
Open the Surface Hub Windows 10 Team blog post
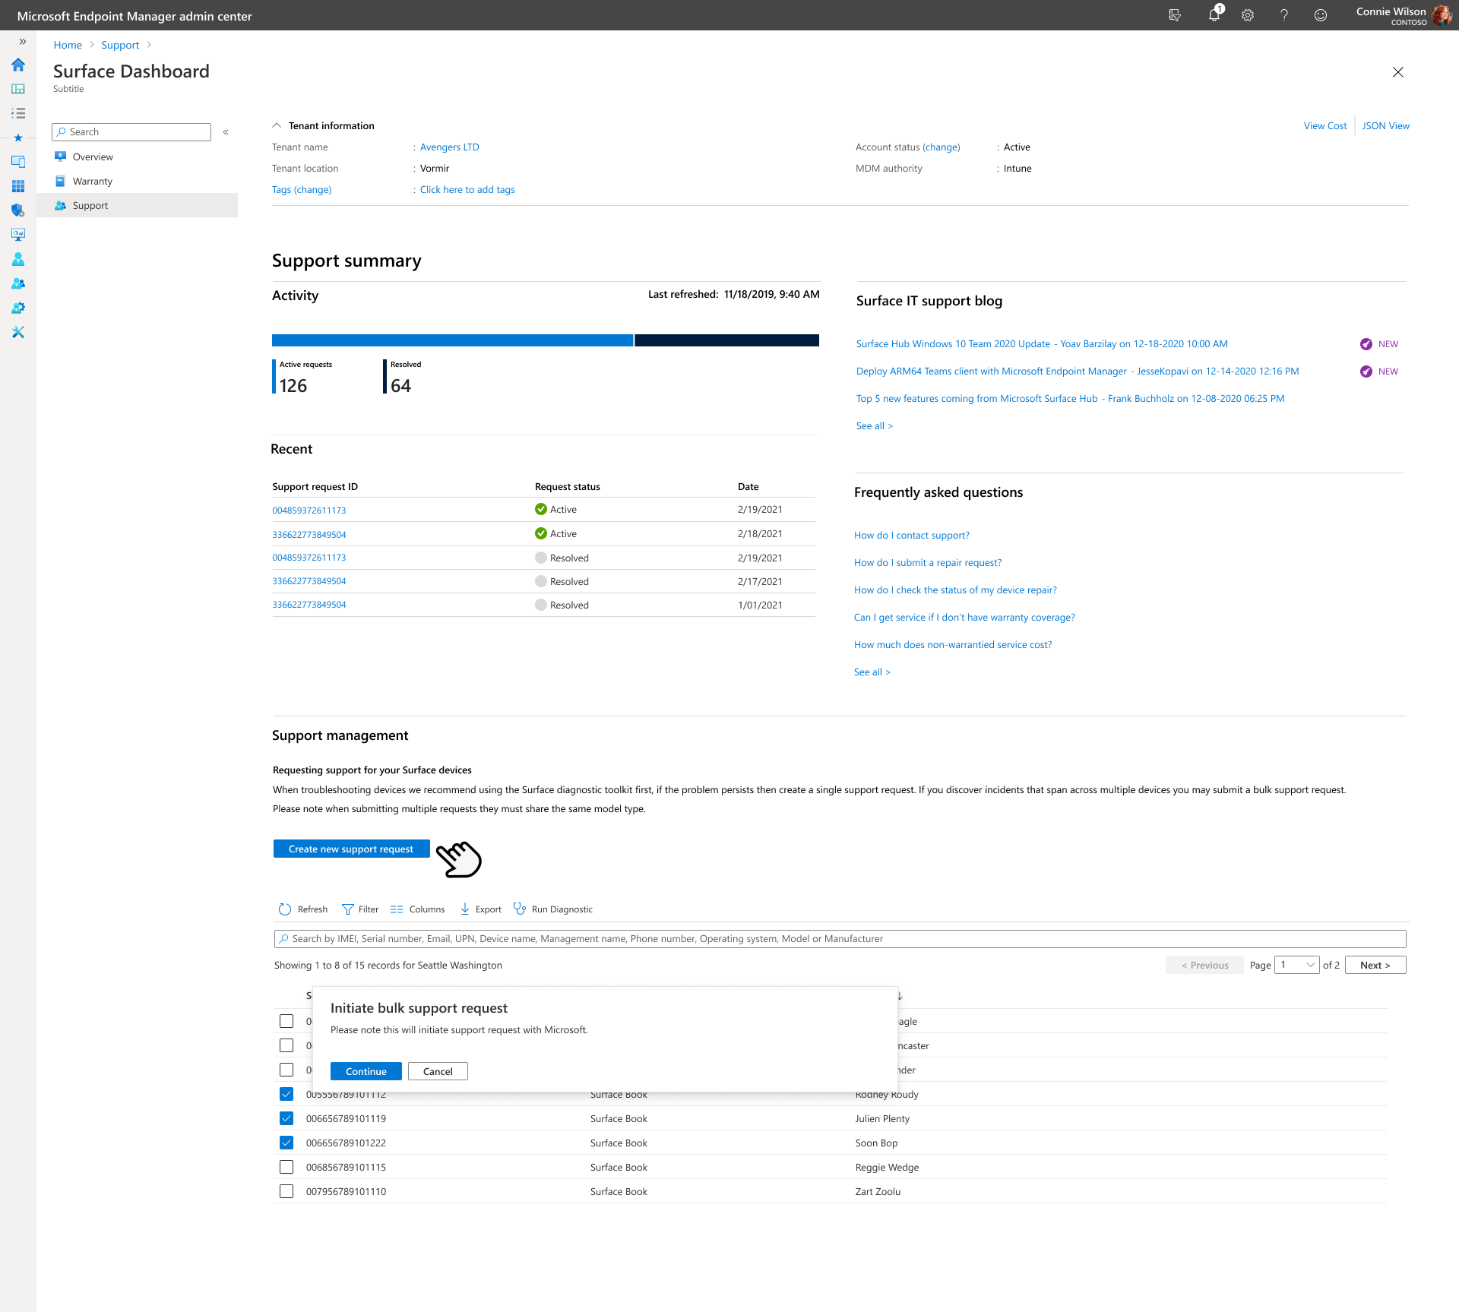pos(1042,343)
